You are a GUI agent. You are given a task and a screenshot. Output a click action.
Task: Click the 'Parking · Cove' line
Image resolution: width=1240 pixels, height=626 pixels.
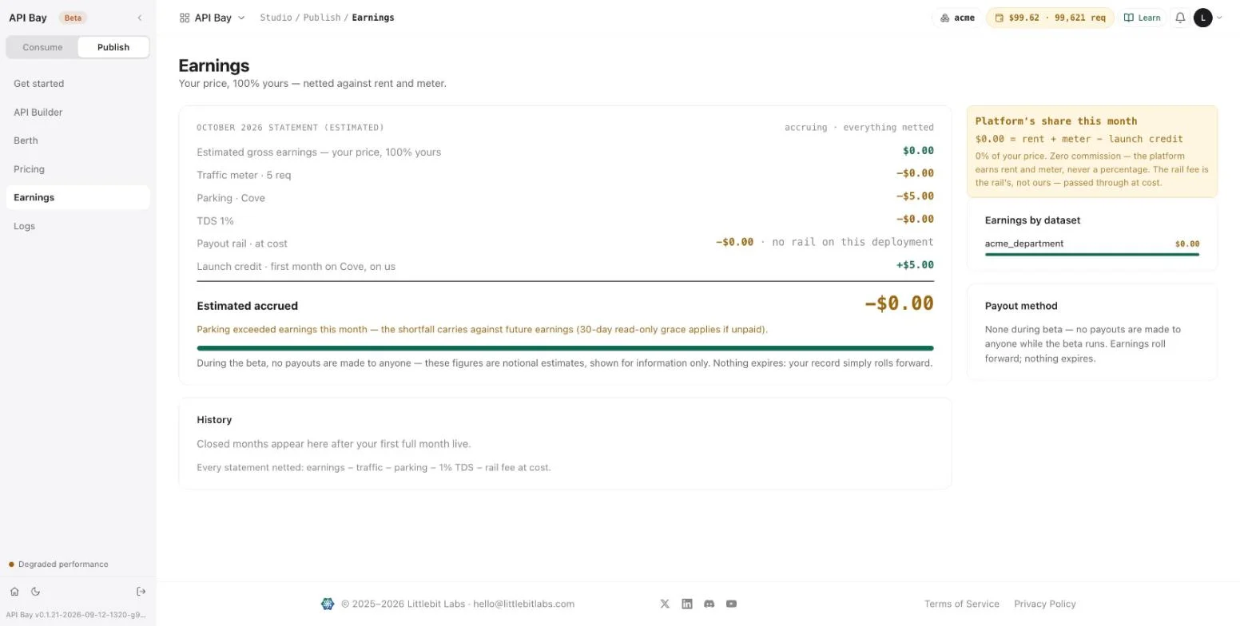coord(565,197)
